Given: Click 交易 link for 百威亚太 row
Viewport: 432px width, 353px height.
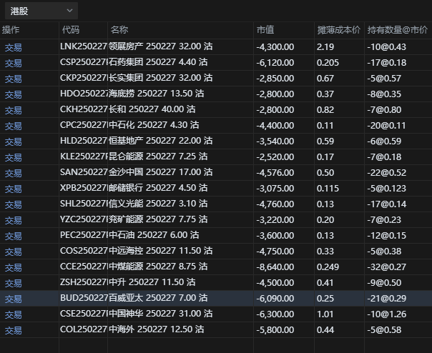Looking at the screenshot, I should point(13,299).
